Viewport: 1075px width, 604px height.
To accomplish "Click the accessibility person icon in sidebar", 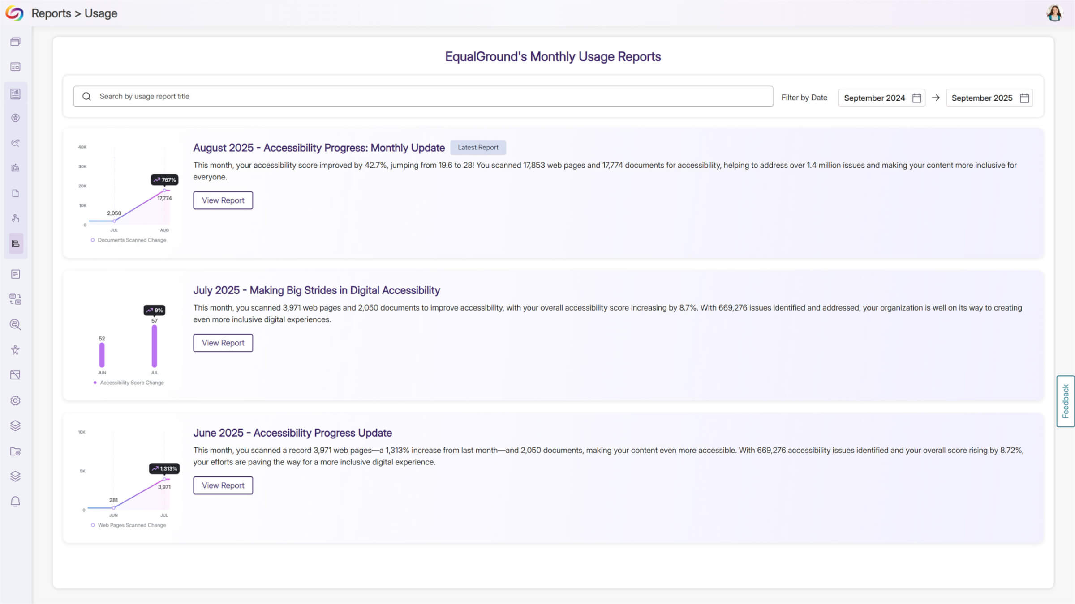I will [x=15, y=350].
